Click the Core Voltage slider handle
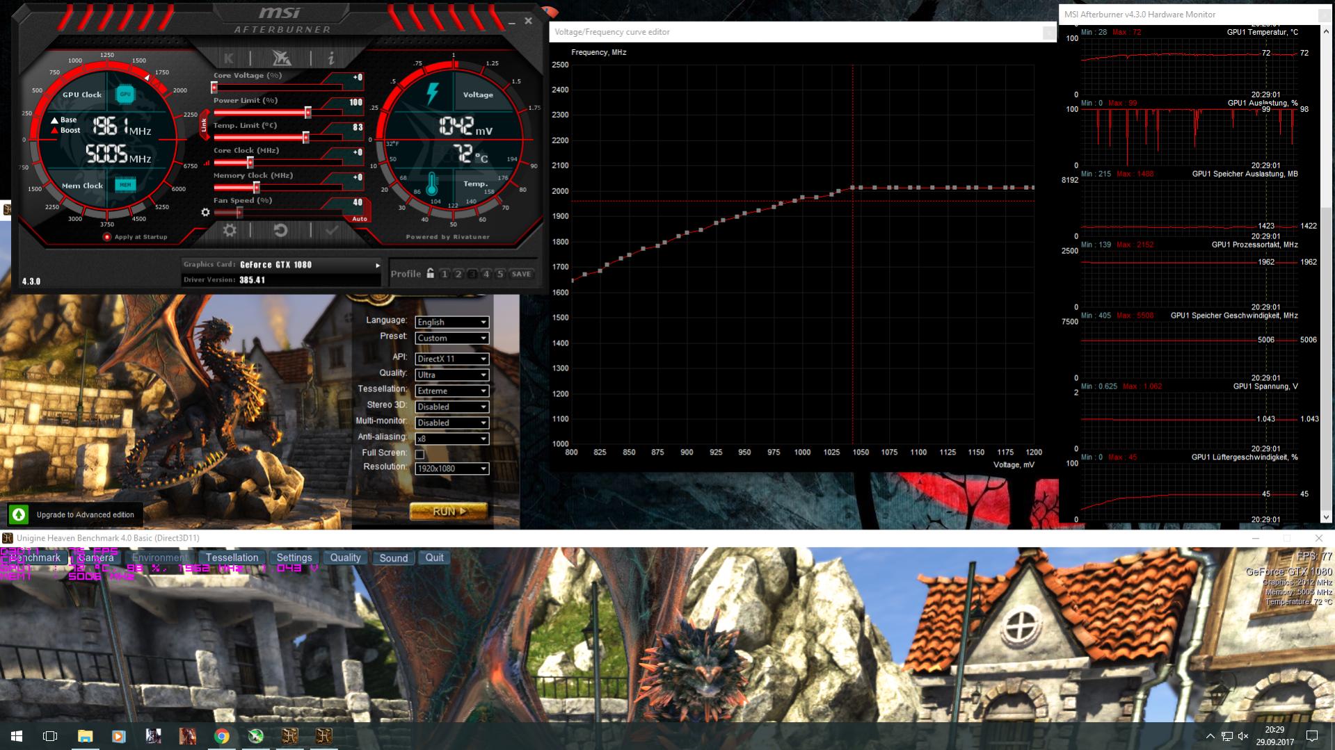 click(x=214, y=88)
